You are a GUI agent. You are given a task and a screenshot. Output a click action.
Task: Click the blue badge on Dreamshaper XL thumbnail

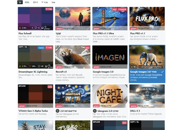coord(41,48)
